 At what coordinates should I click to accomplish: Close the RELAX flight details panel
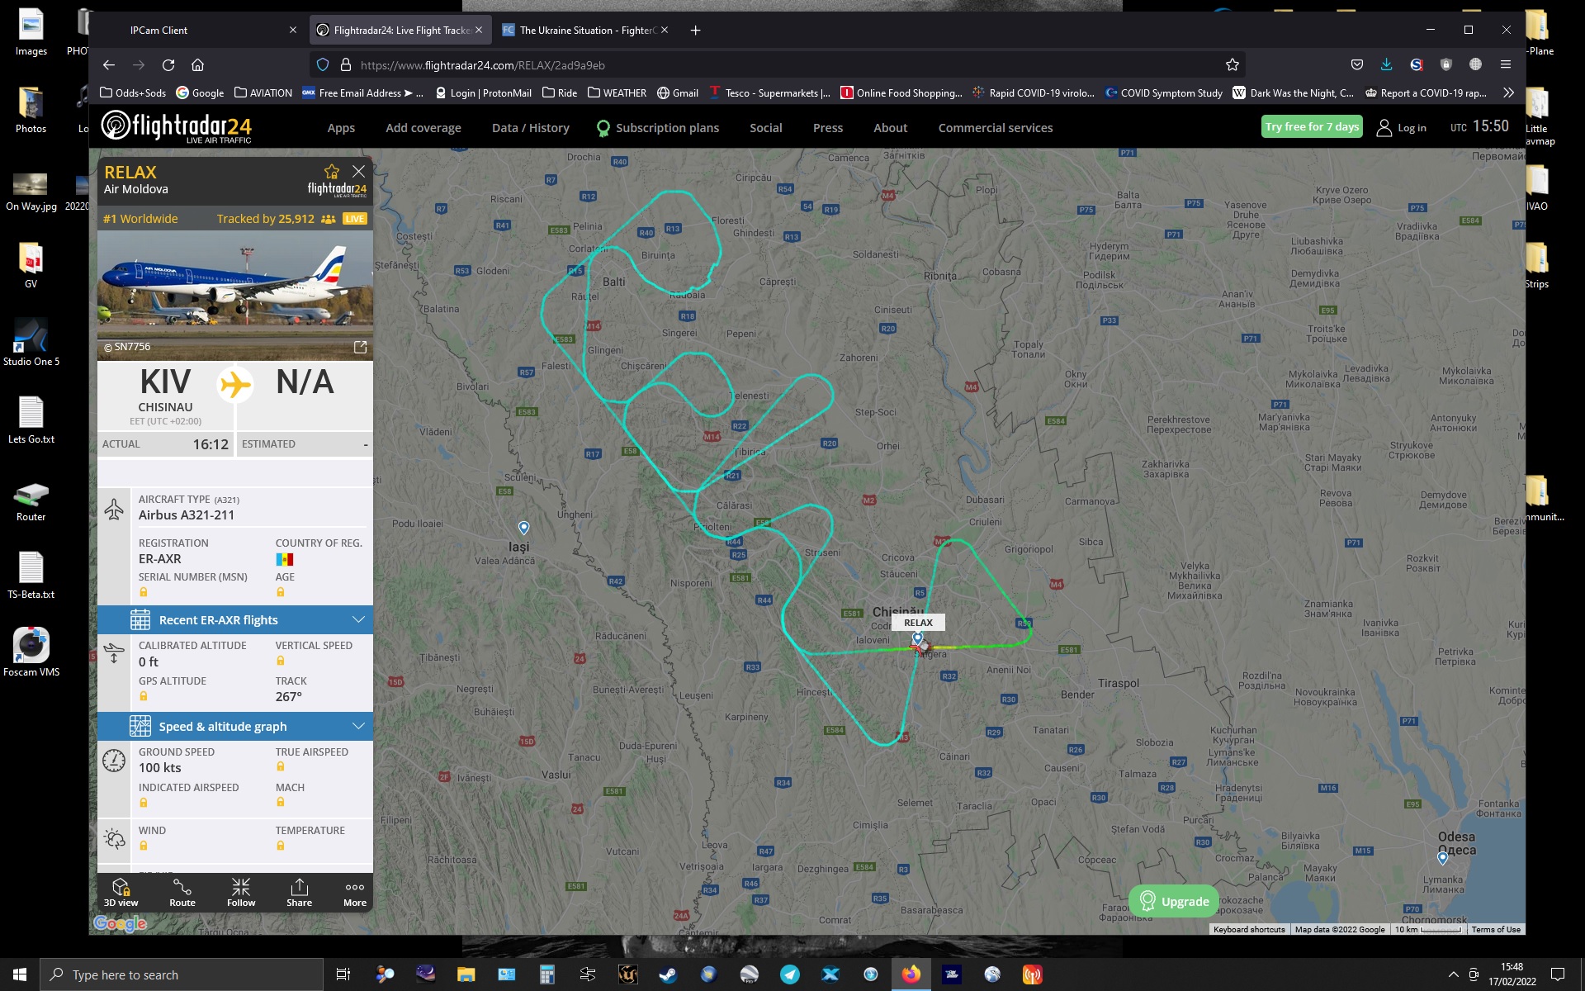tap(358, 172)
